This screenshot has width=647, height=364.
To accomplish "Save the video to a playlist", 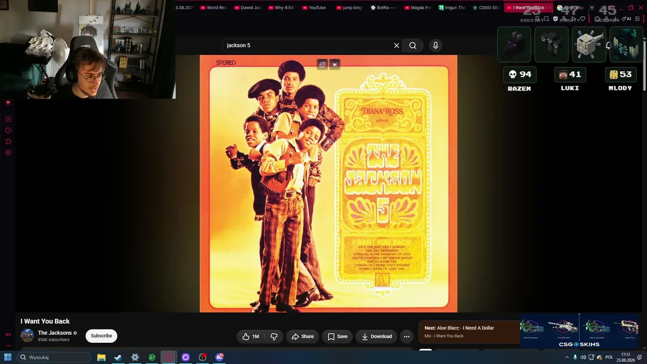I will 338,336.
